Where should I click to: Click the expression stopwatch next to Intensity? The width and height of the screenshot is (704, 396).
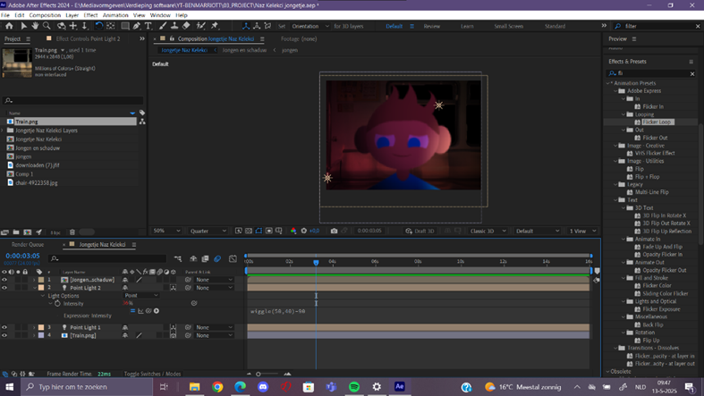pyautogui.click(x=57, y=303)
